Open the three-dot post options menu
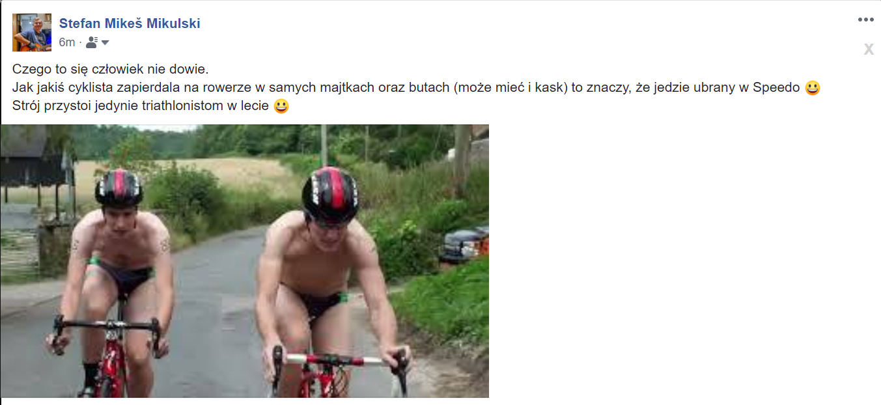 pos(865,20)
